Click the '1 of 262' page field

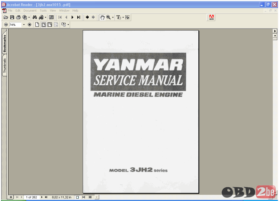click(32, 197)
